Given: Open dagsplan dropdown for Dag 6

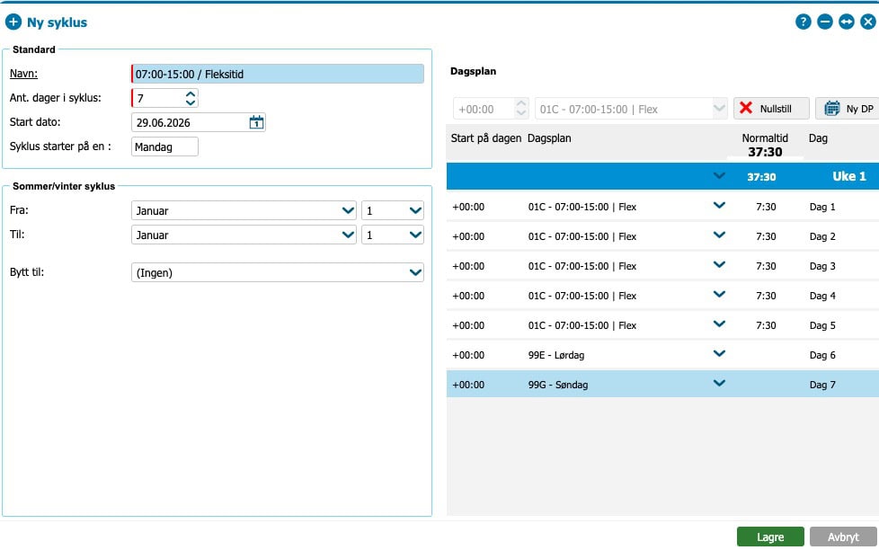Looking at the screenshot, I should 719,354.
